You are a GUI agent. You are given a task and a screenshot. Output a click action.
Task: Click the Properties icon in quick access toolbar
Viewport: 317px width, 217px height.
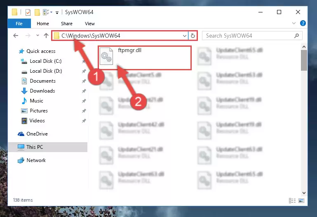pos(28,12)
